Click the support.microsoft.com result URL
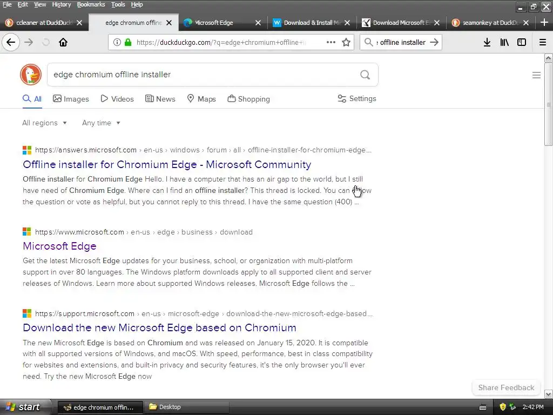This screenshot has height=415, width=553. point(204,314)
